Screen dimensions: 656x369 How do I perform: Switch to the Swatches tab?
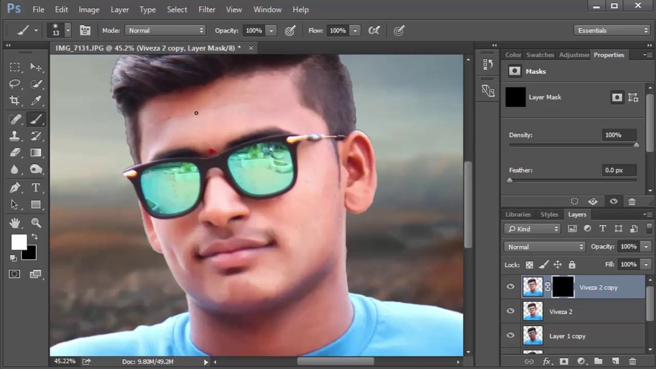pyautogui.click(x=540, y=55)
